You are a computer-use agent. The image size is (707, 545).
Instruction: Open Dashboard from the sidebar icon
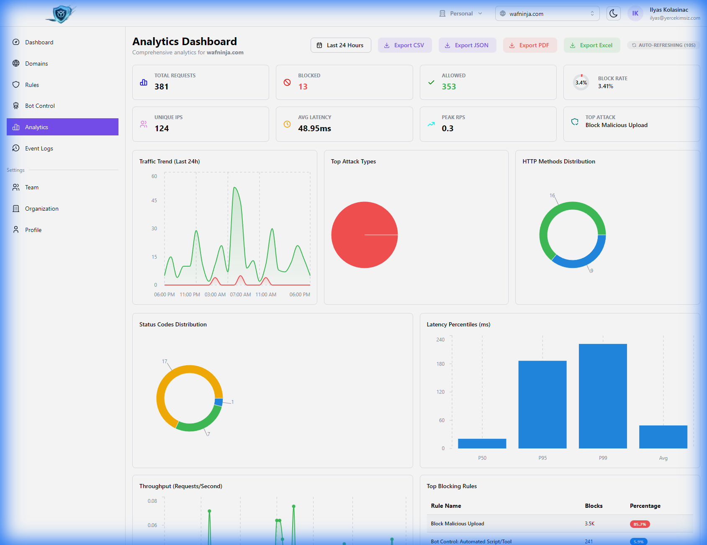[x=16, y=42]
